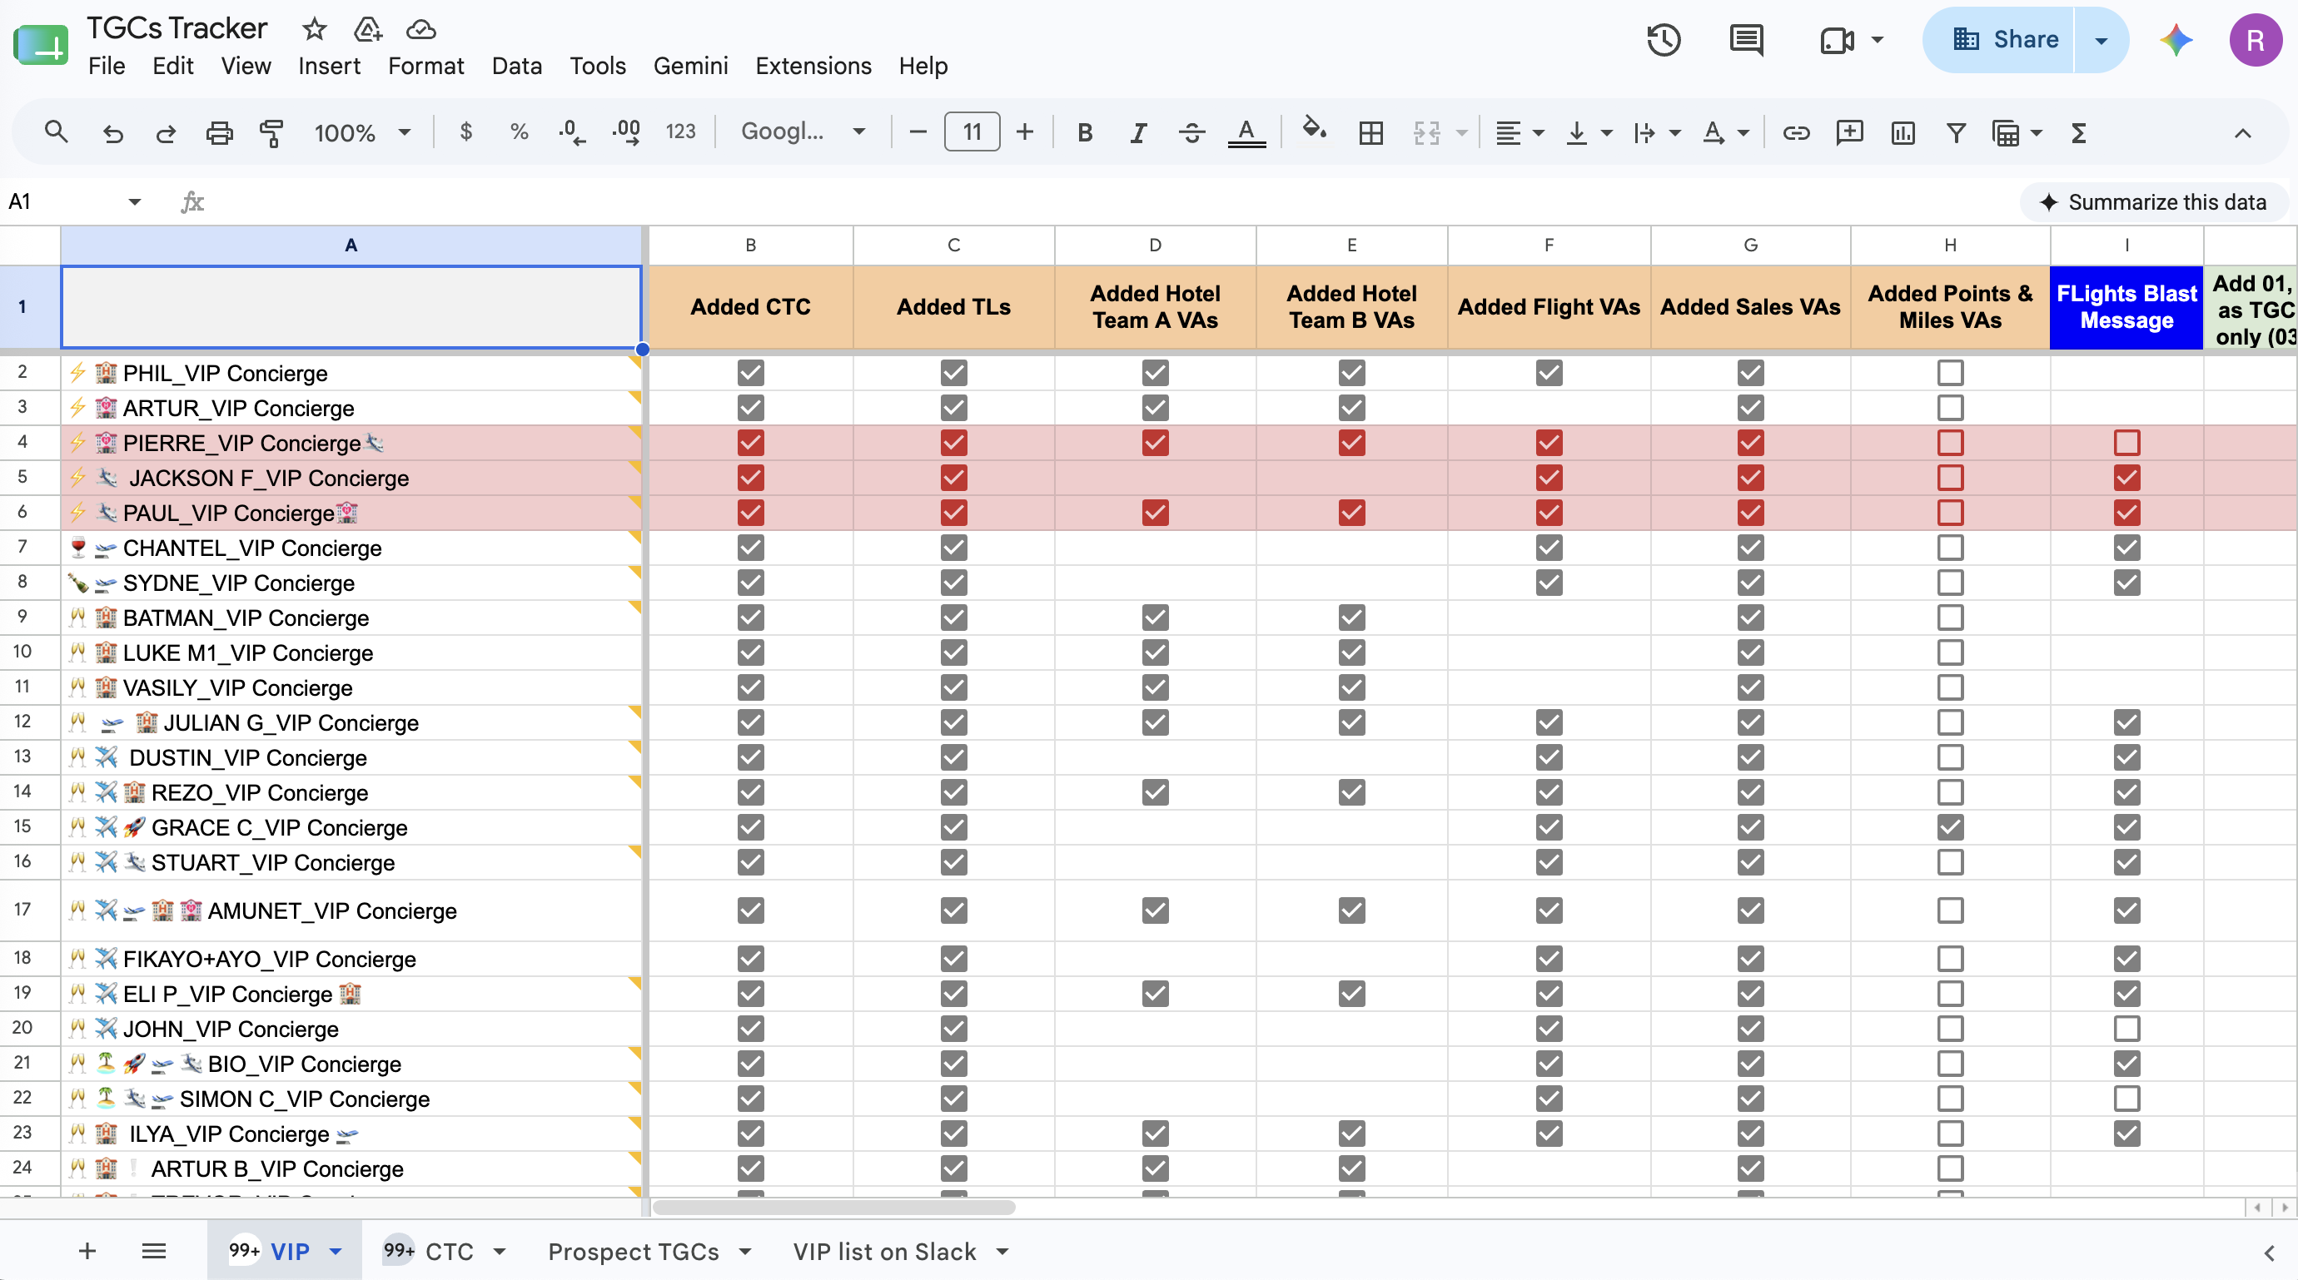The height and width of the screenshot is (1280, 2298).
Task: Open the comments panel icon
Action: (x=1746, y=40)
